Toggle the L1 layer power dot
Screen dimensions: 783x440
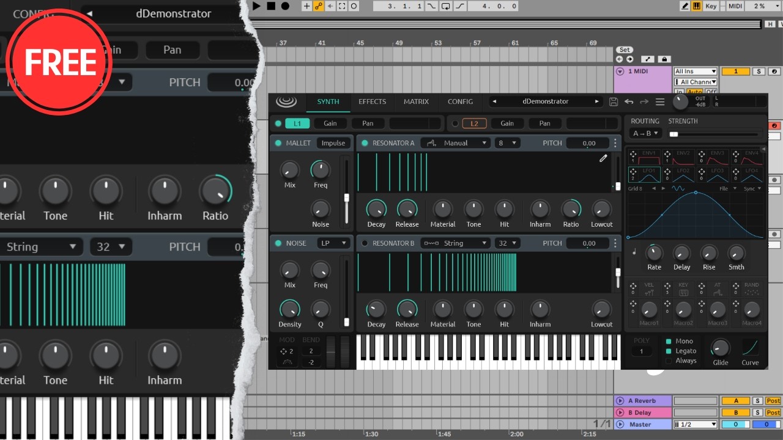[x=278, y=123]
